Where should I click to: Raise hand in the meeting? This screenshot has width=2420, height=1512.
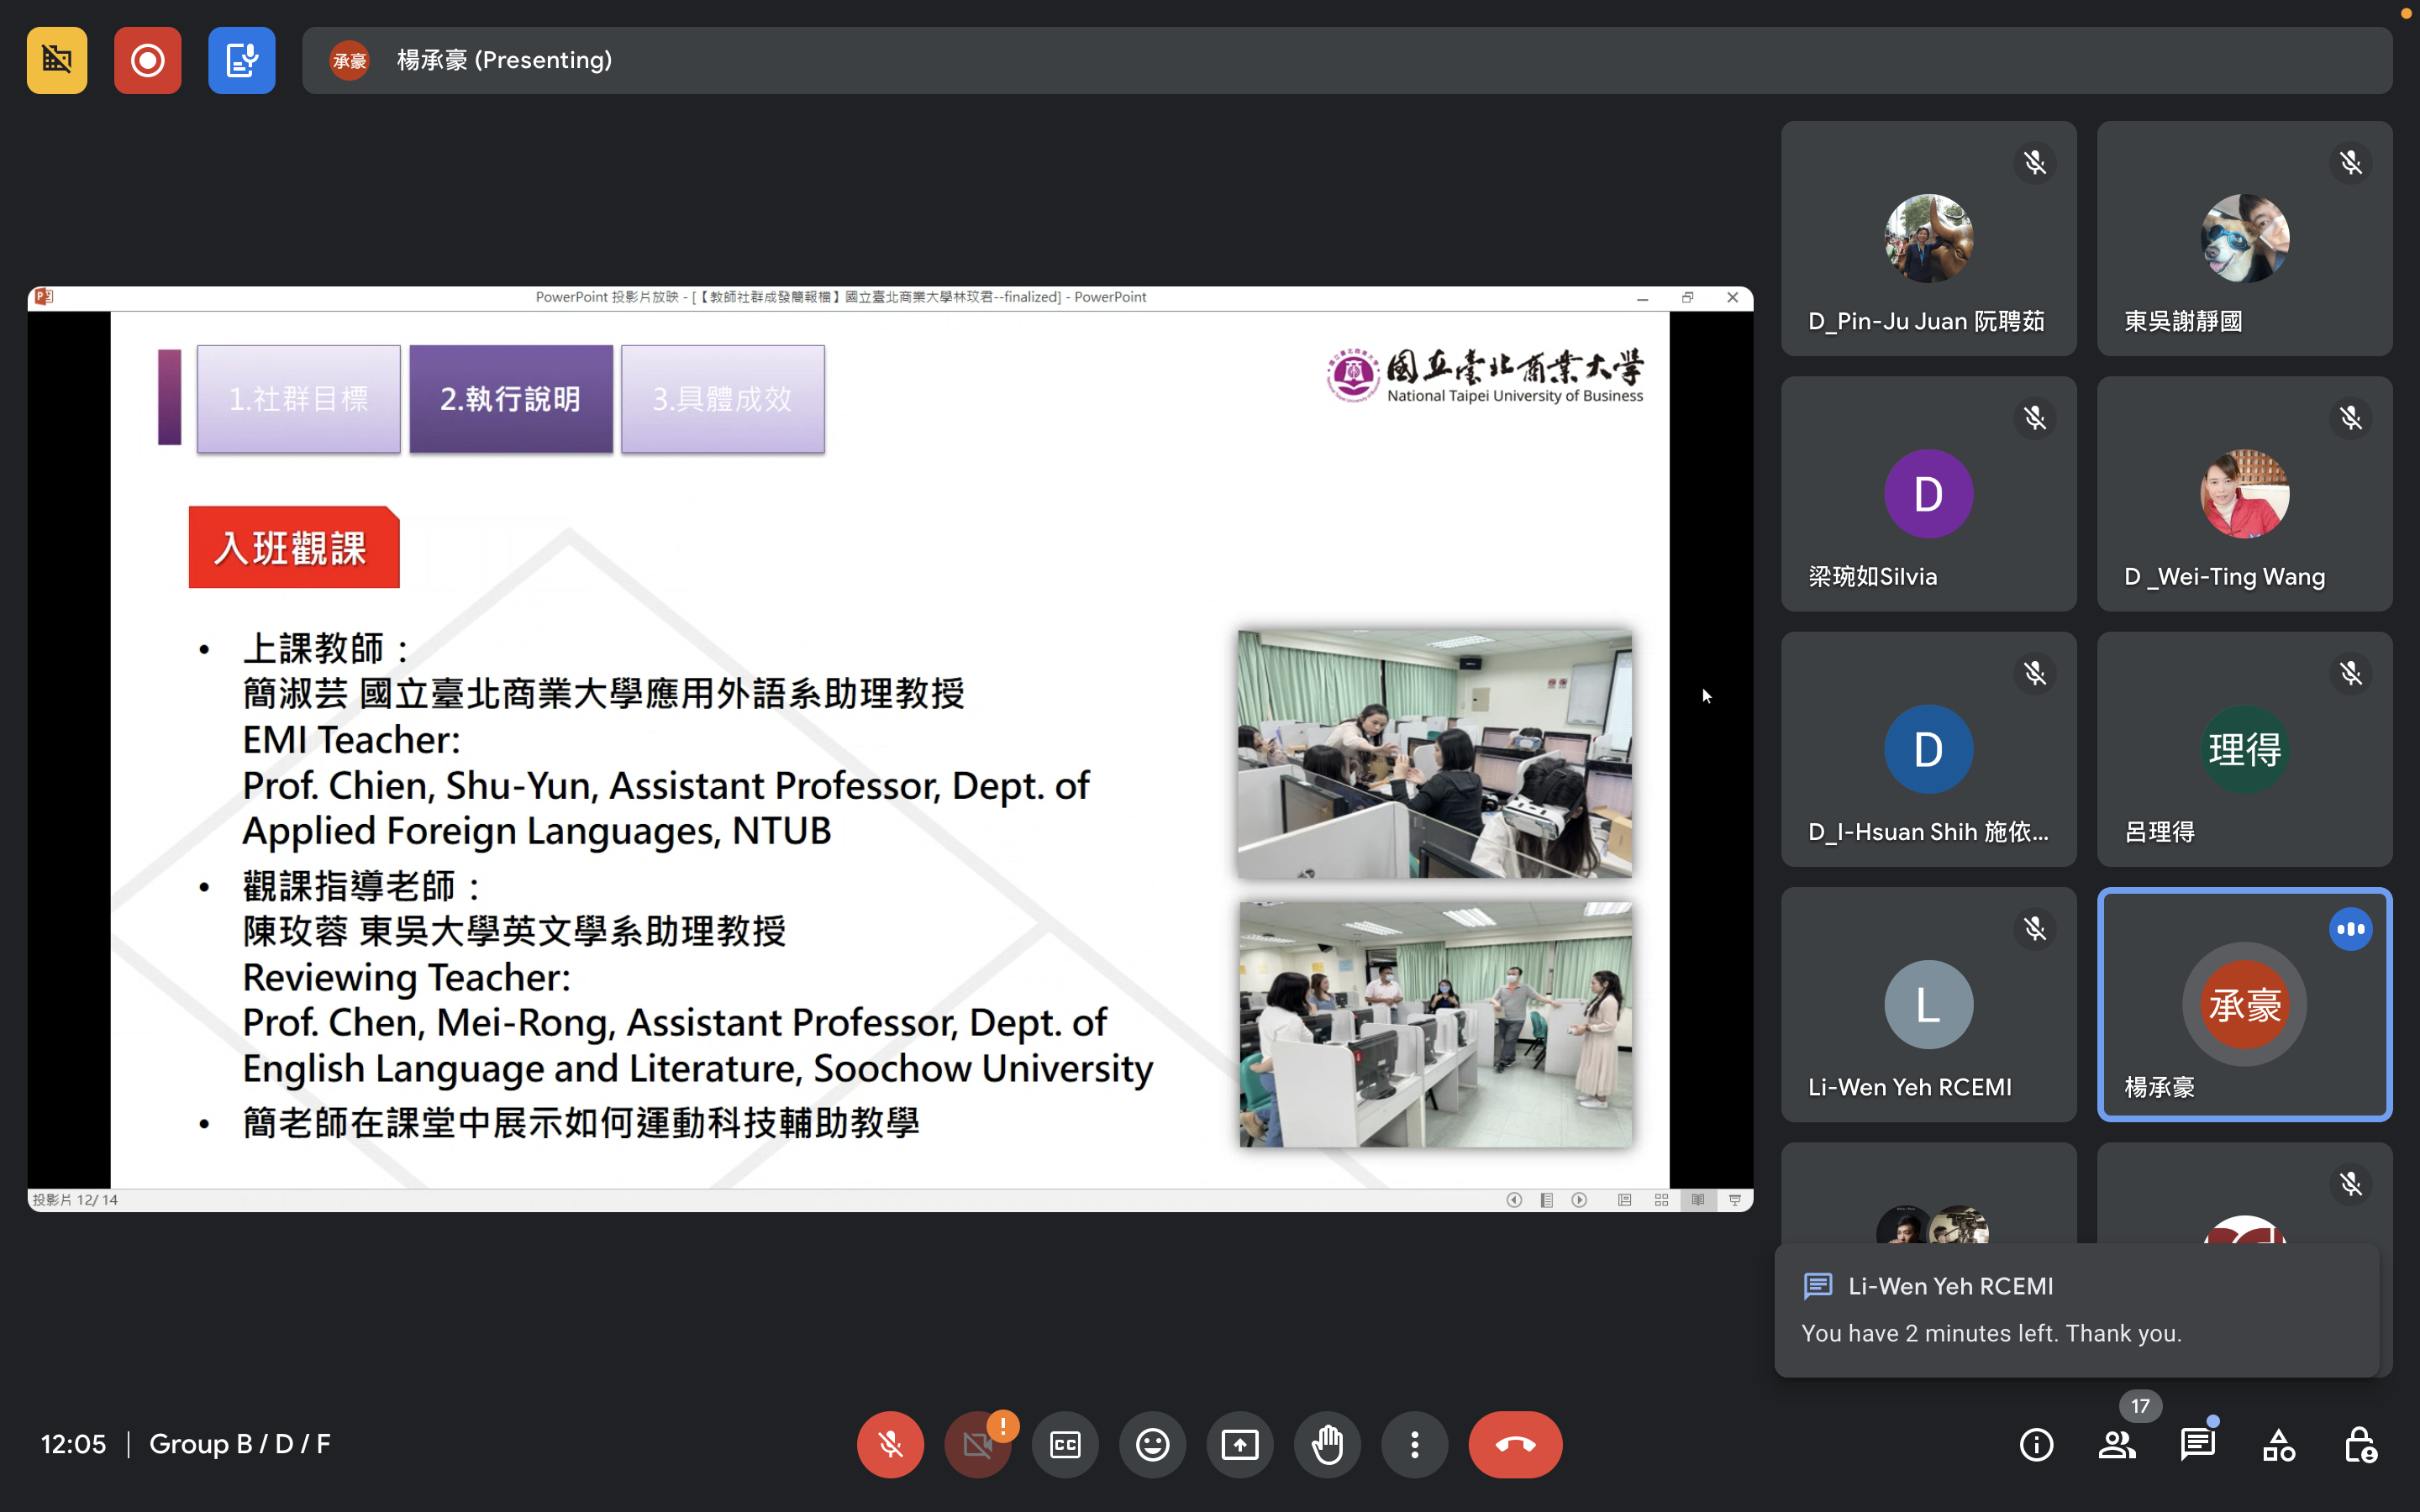[1327, 1444]
